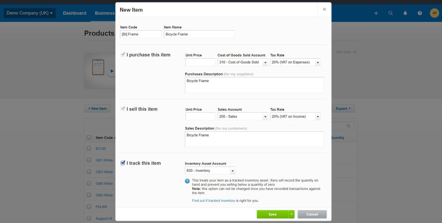This screenshot has width=442, height=223.
Task: Open the GB6-White item link
Action: pyautogui.click(x=104, y=184)
